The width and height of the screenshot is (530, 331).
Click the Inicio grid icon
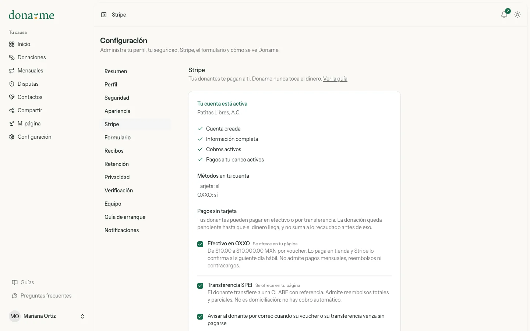(12, 44)
